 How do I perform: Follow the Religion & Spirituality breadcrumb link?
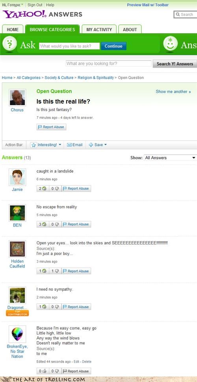pyautogui.click(x=96, y=78)
